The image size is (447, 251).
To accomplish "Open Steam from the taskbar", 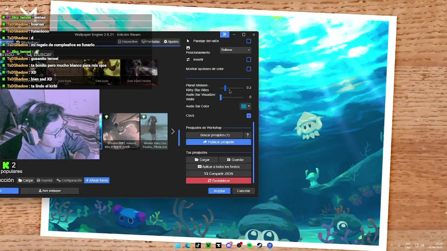I will click(259, 245).
